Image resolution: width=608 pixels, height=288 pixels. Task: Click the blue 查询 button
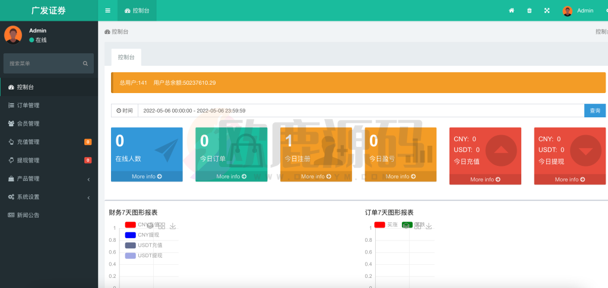point(595,111)
